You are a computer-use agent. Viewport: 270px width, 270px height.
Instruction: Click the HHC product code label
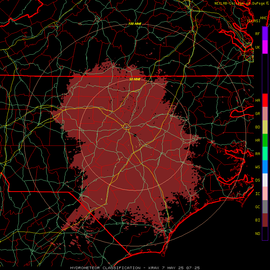[264, 18]
